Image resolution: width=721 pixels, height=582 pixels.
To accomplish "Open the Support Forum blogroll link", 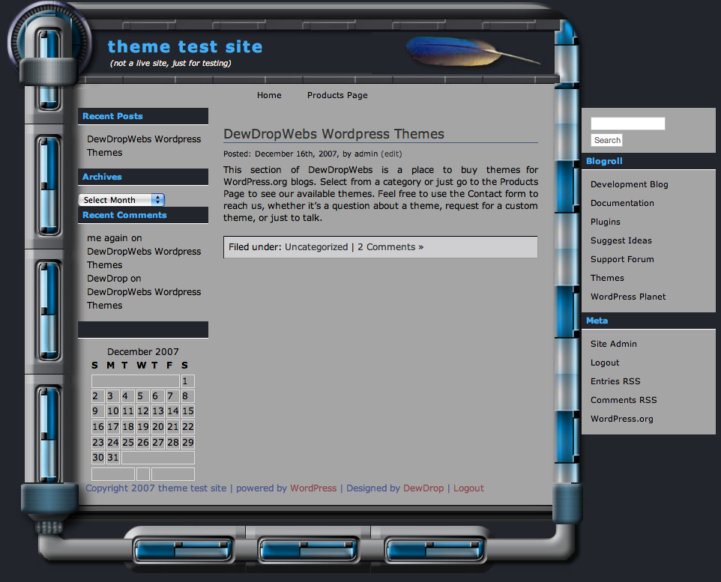I will (622, 259).
